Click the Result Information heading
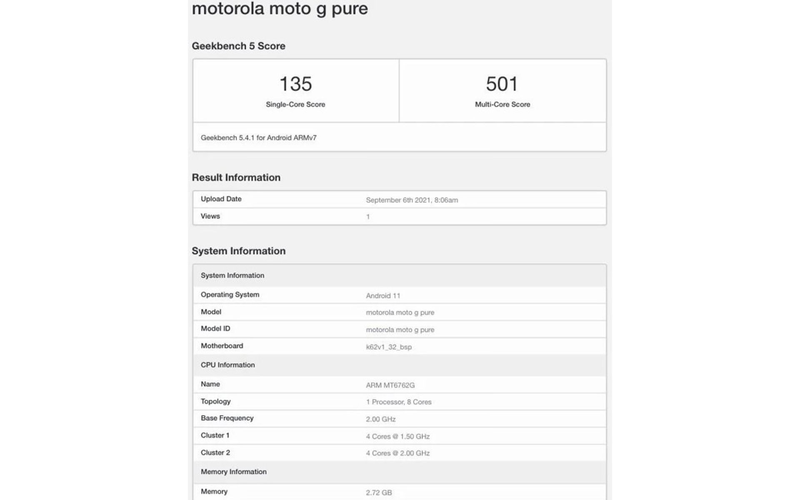800x500 pixels. [x=236, y=177]
